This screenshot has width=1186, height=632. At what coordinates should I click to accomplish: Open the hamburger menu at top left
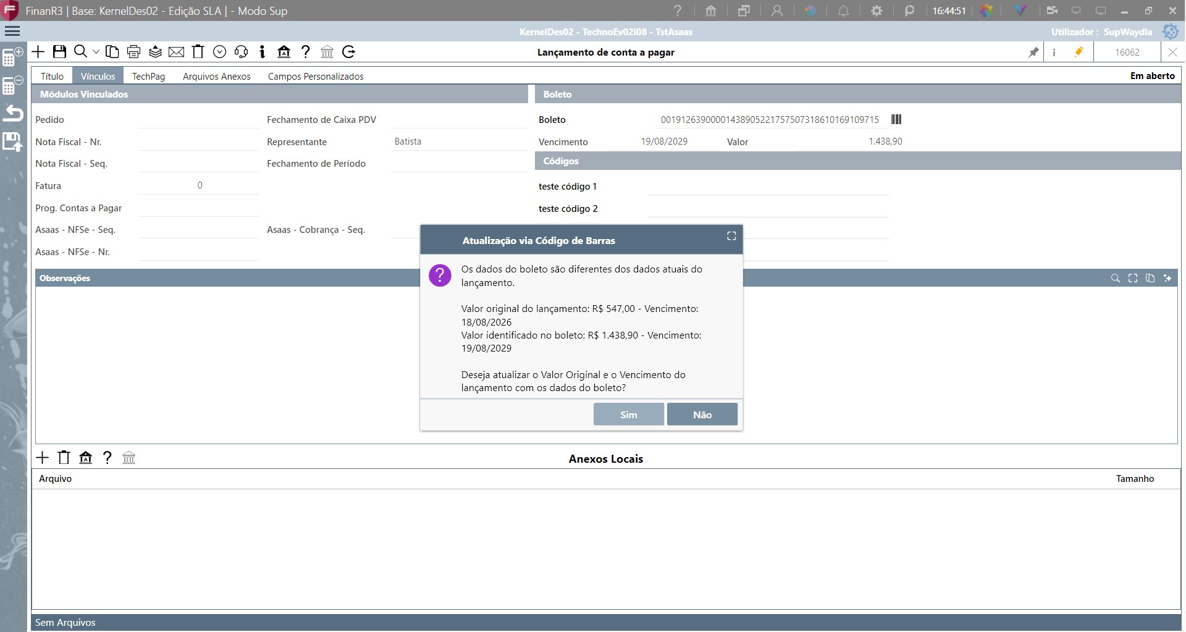12,31
